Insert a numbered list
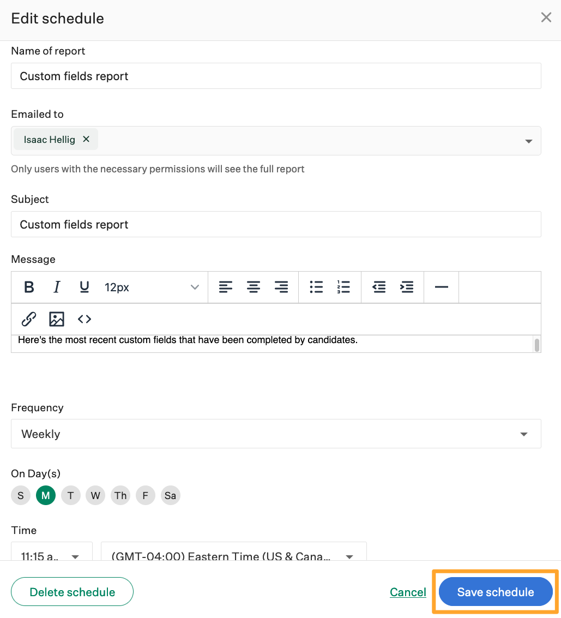 coord(343,287)
